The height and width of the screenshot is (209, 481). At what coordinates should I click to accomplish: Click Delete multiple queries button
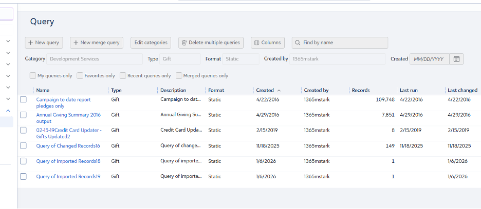click(211, 43)
